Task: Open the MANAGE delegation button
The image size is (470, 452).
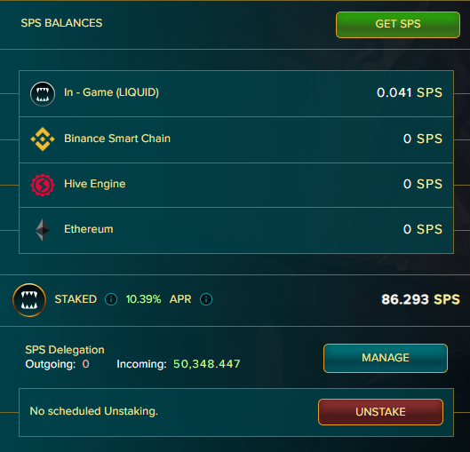Action: tap(386, 358)
